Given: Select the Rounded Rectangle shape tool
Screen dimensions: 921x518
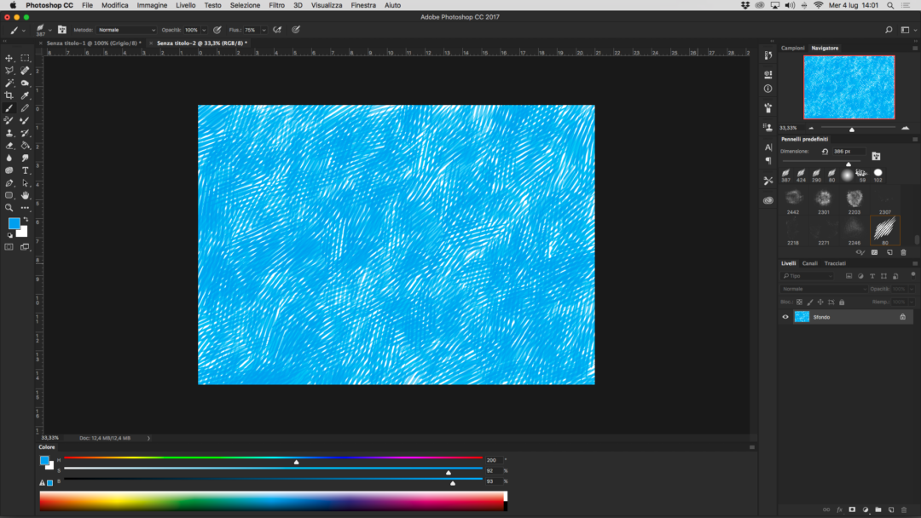Looking at the screenshot, I should [9, 195].
